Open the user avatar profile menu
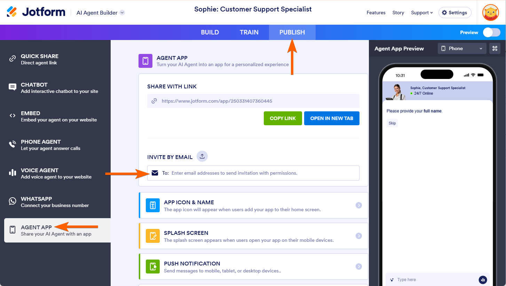 490,13
